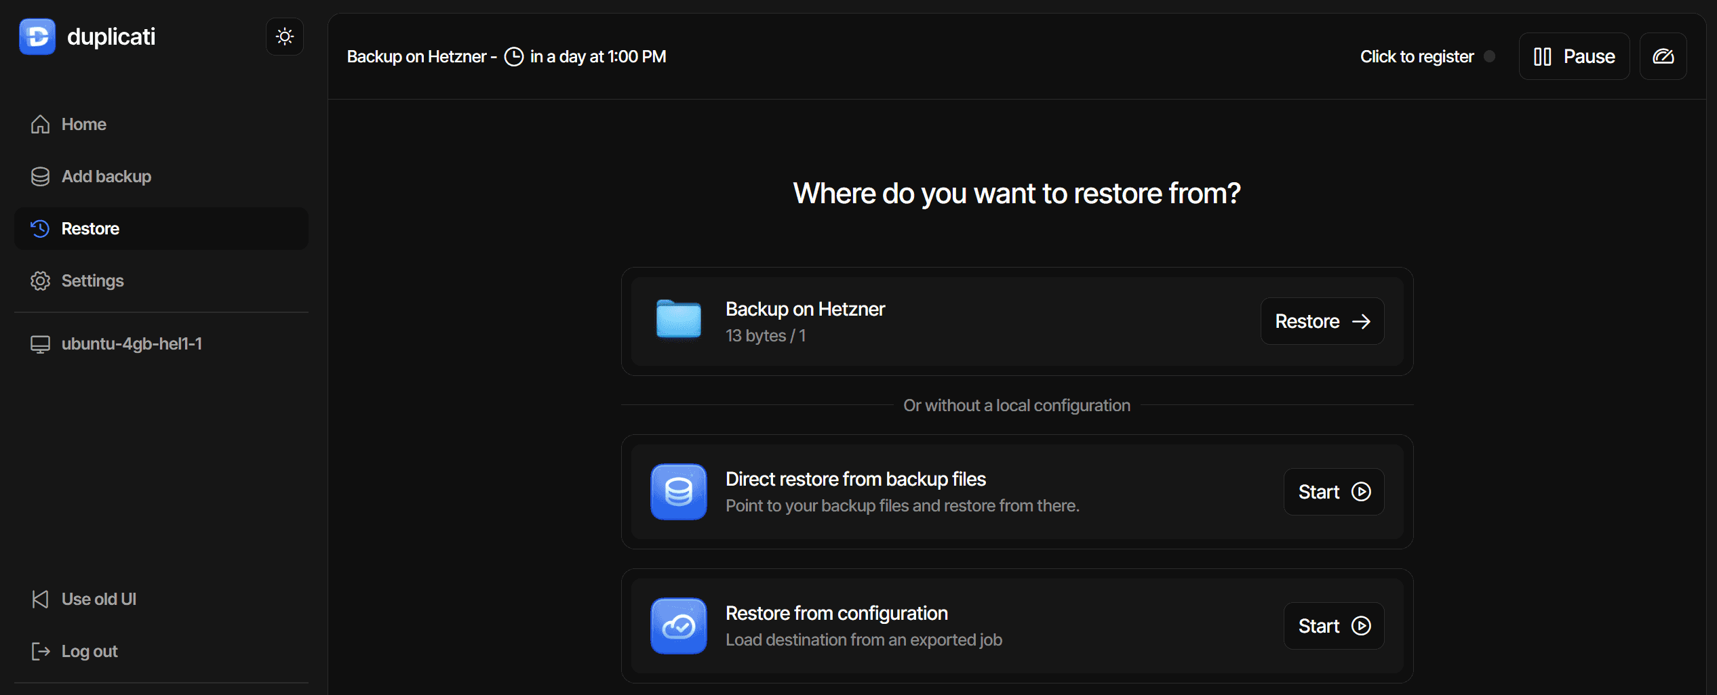The height and width of the screenshot is (695, 1717).
Task: Start restore from configuration
Action: click(1333, 627)
